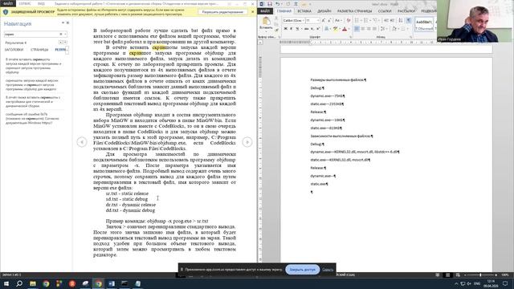Click Разрешить редактирование button
Image resolution: width=514 pixels, height=289 pixels.
point(222,12)
